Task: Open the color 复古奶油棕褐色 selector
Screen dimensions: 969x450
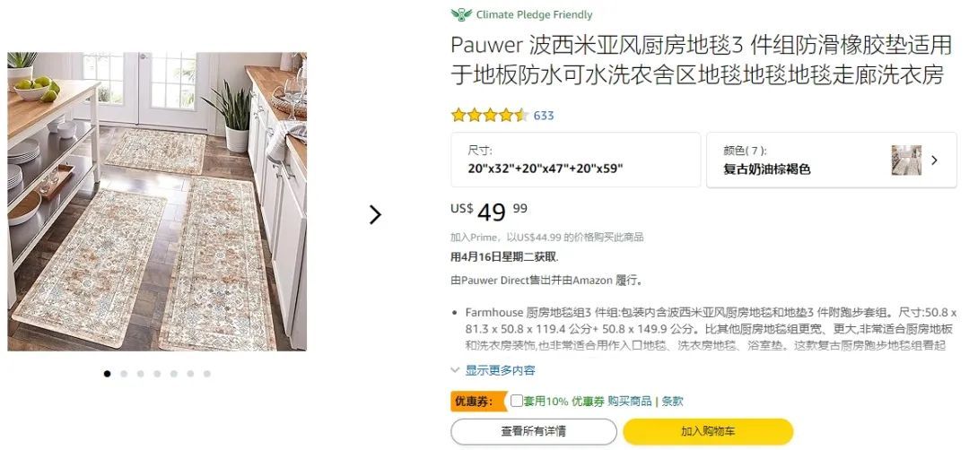Action: (832, 160)
